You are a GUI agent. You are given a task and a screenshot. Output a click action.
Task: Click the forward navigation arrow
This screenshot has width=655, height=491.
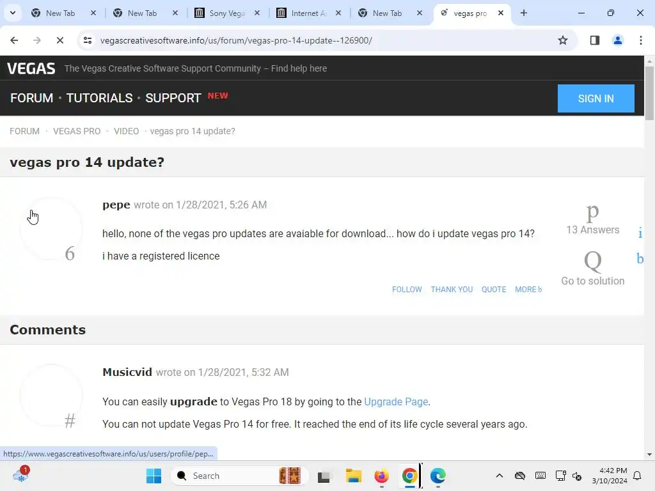tap(36, 40)
